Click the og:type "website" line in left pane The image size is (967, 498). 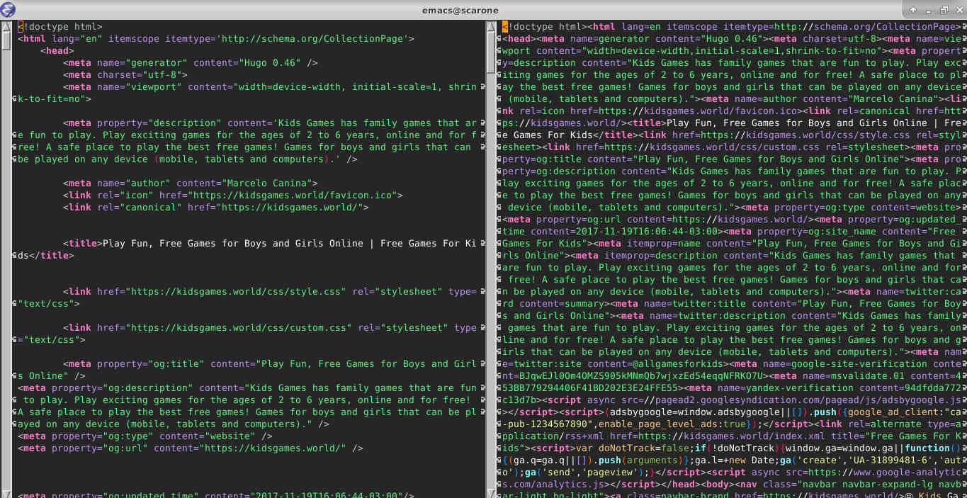[x=145, y=436]
